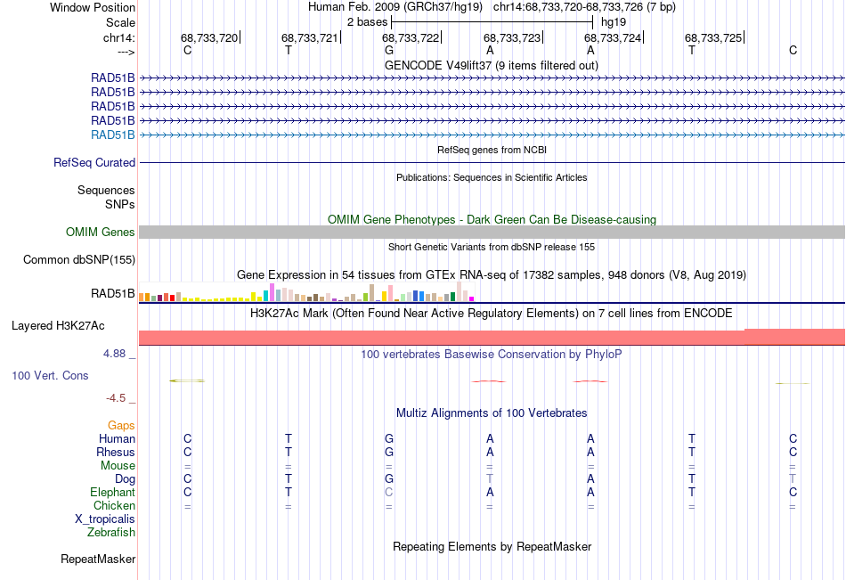Click the hg19 label beside the scale bar
Viewport: 846px width, 580px height.
point(614,22)
